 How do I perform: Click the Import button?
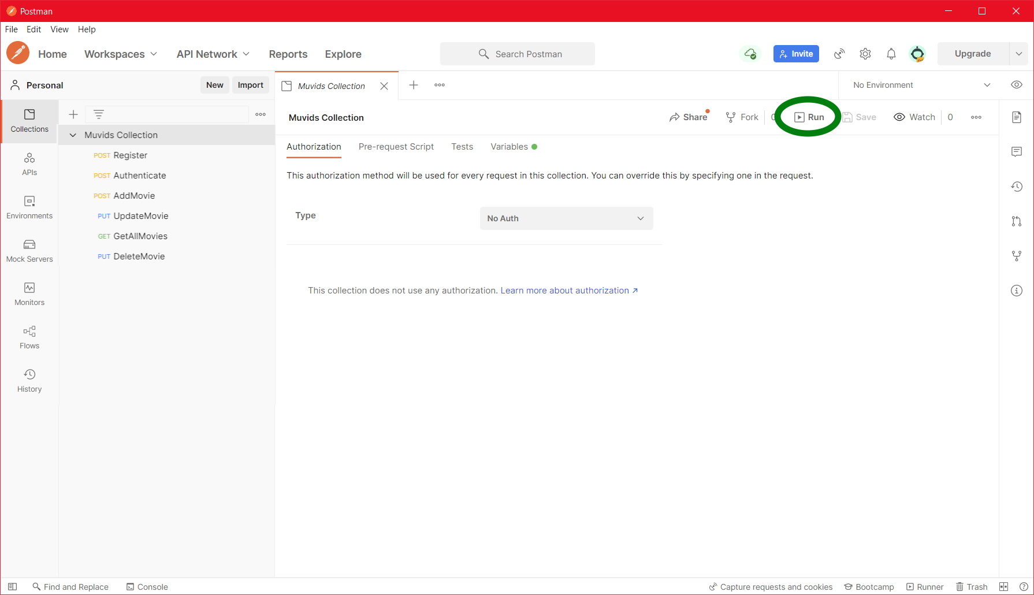point(251,85)
